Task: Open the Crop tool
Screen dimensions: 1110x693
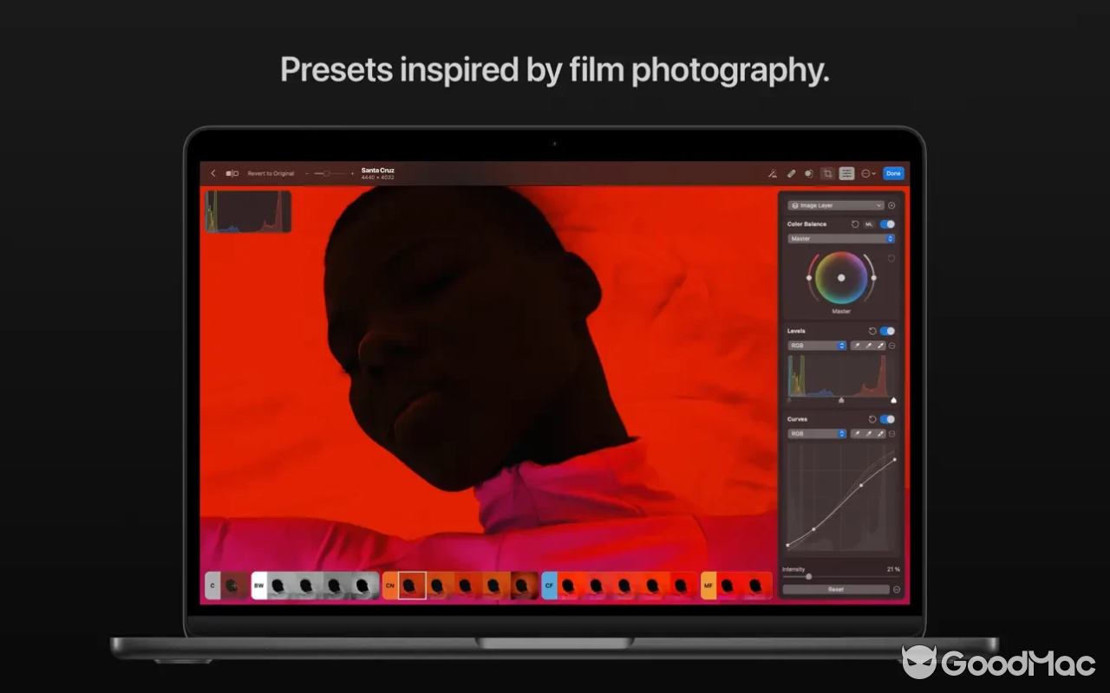Action: 827,173
